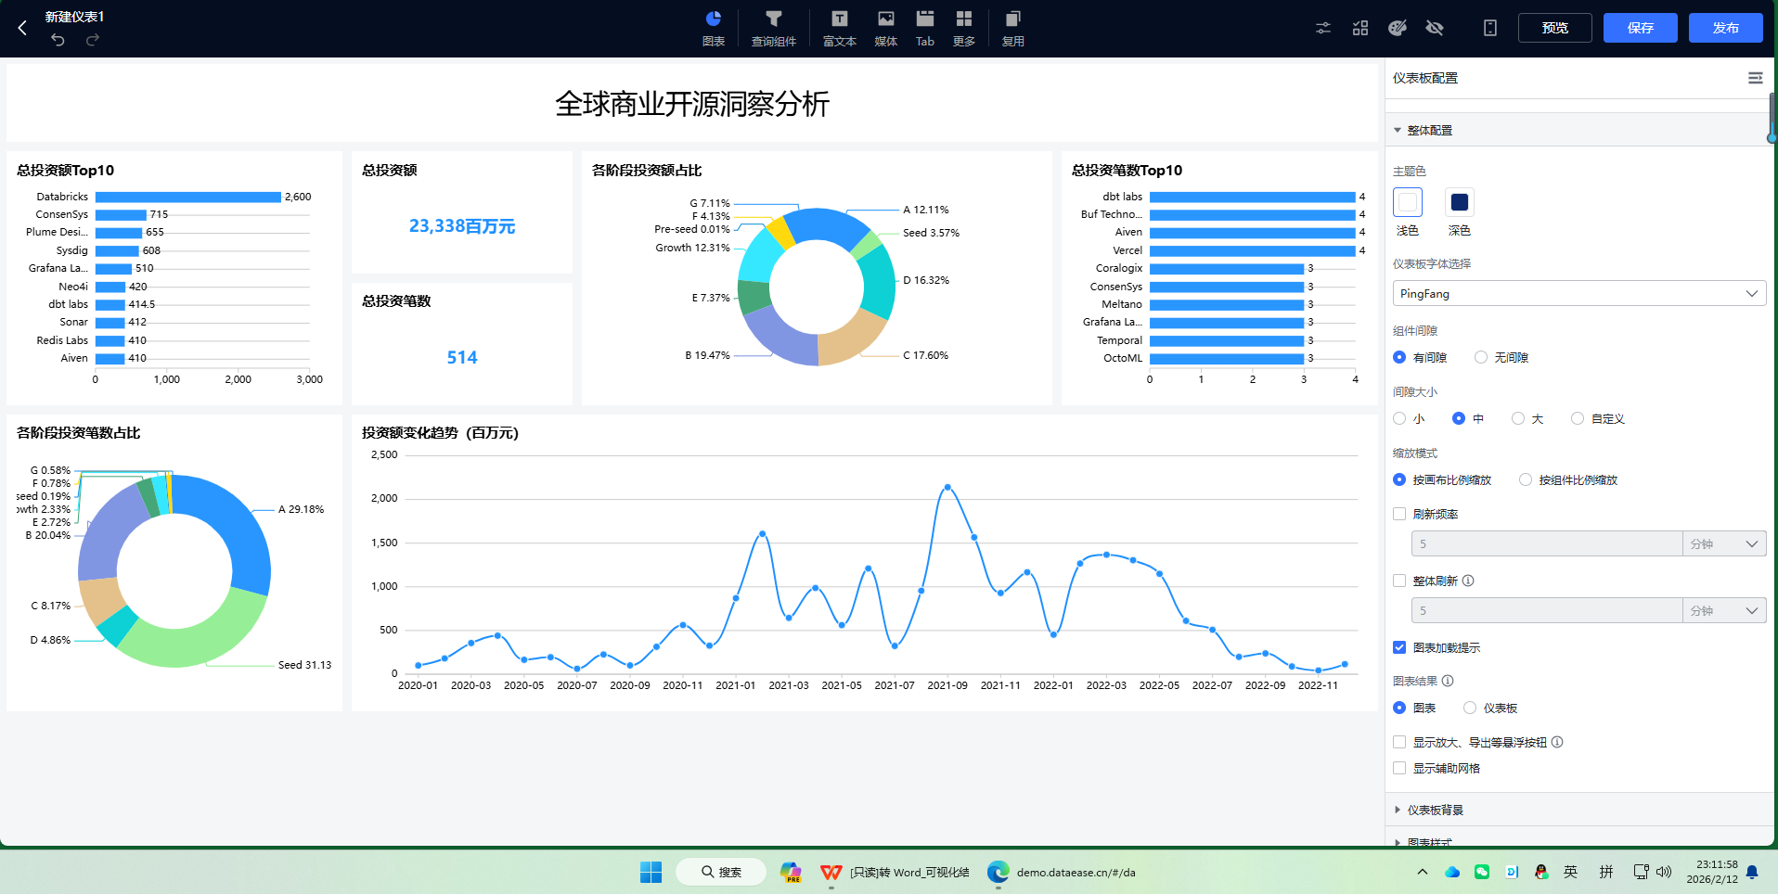Click the 全球商业开源洞察分析 dashboard title
Image resolution: width=1778 pixels, height=894 pixels.
(x=692, y=104)
